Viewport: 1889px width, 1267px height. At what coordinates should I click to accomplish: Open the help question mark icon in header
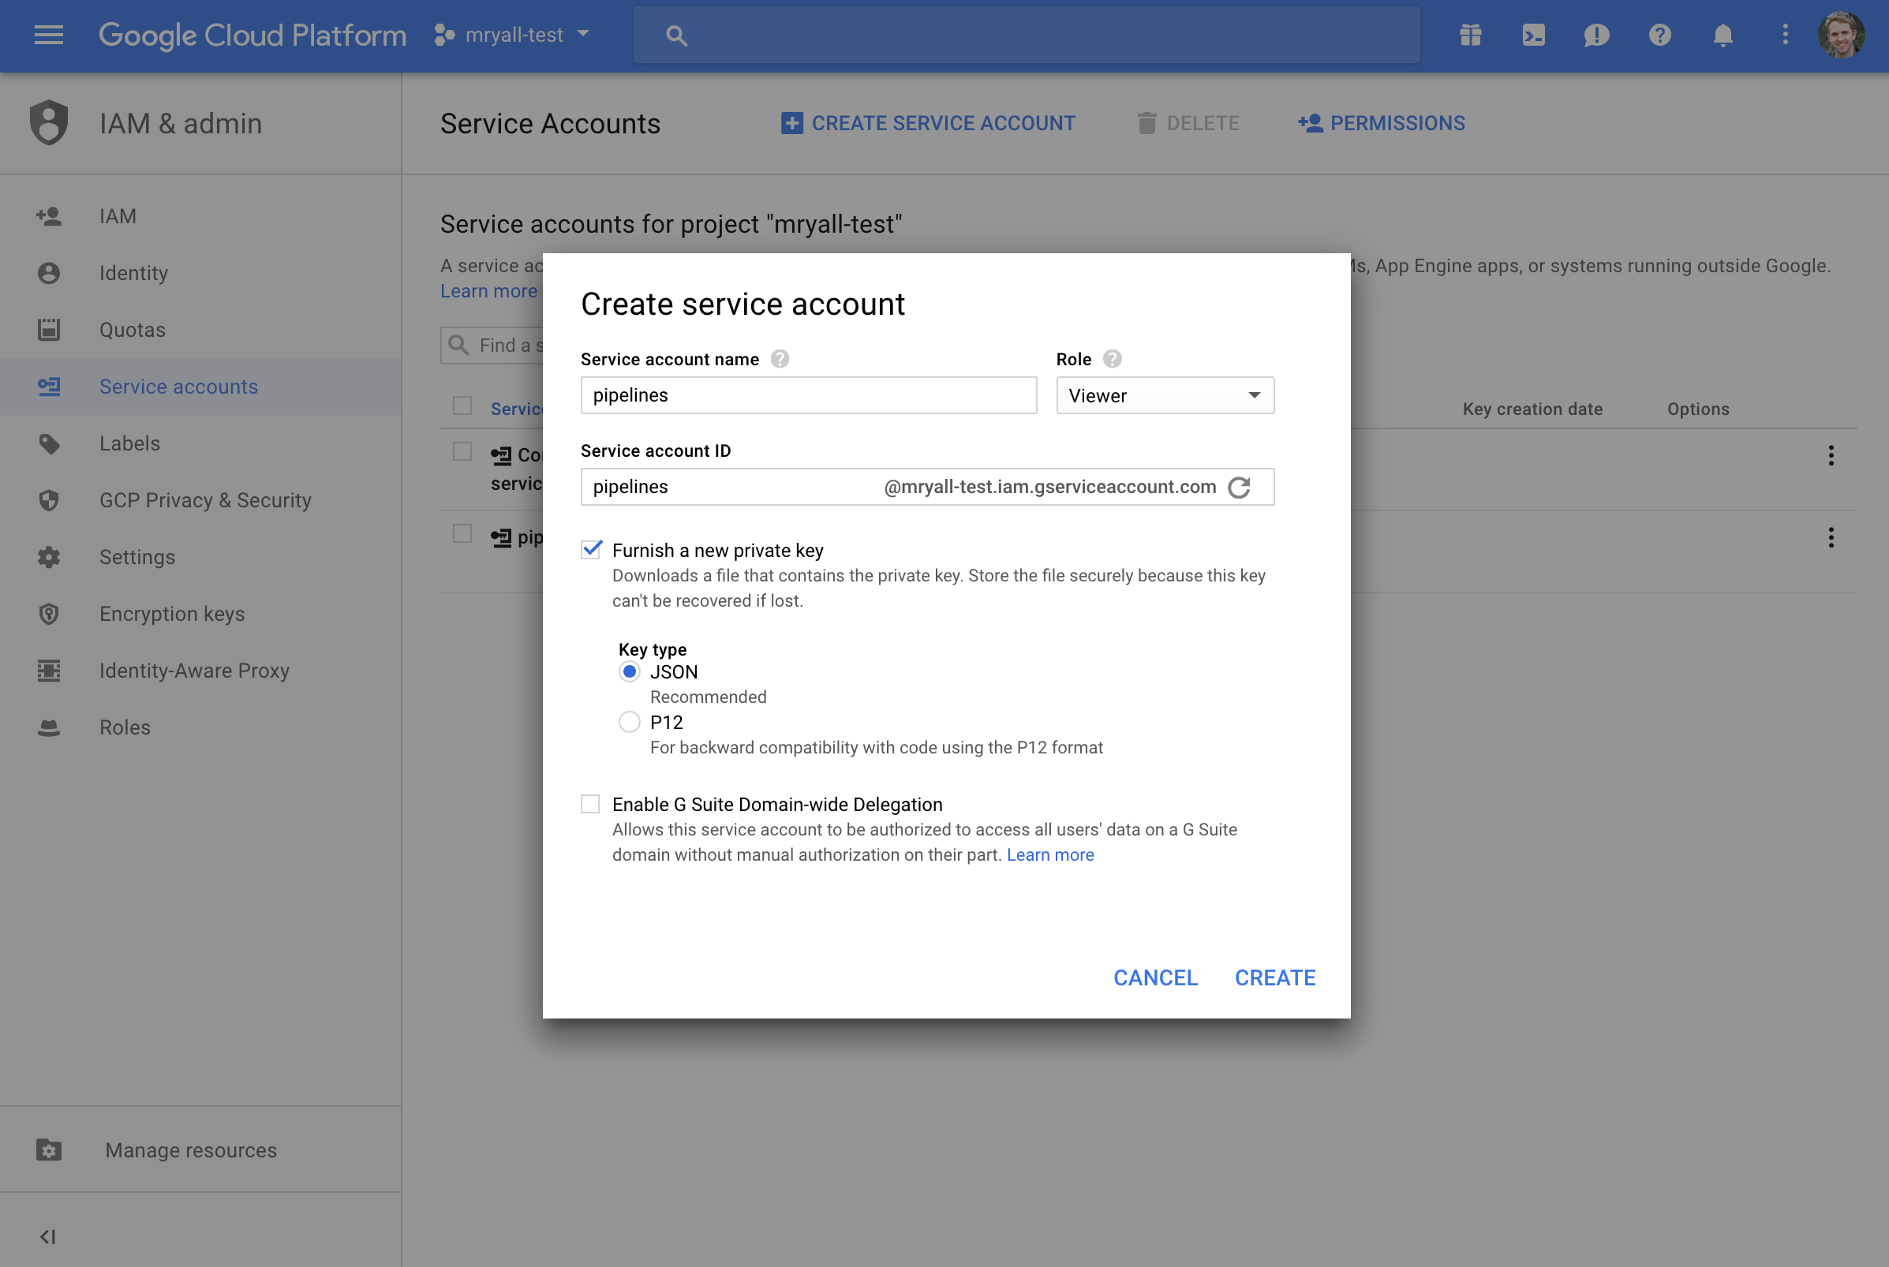1659,35
